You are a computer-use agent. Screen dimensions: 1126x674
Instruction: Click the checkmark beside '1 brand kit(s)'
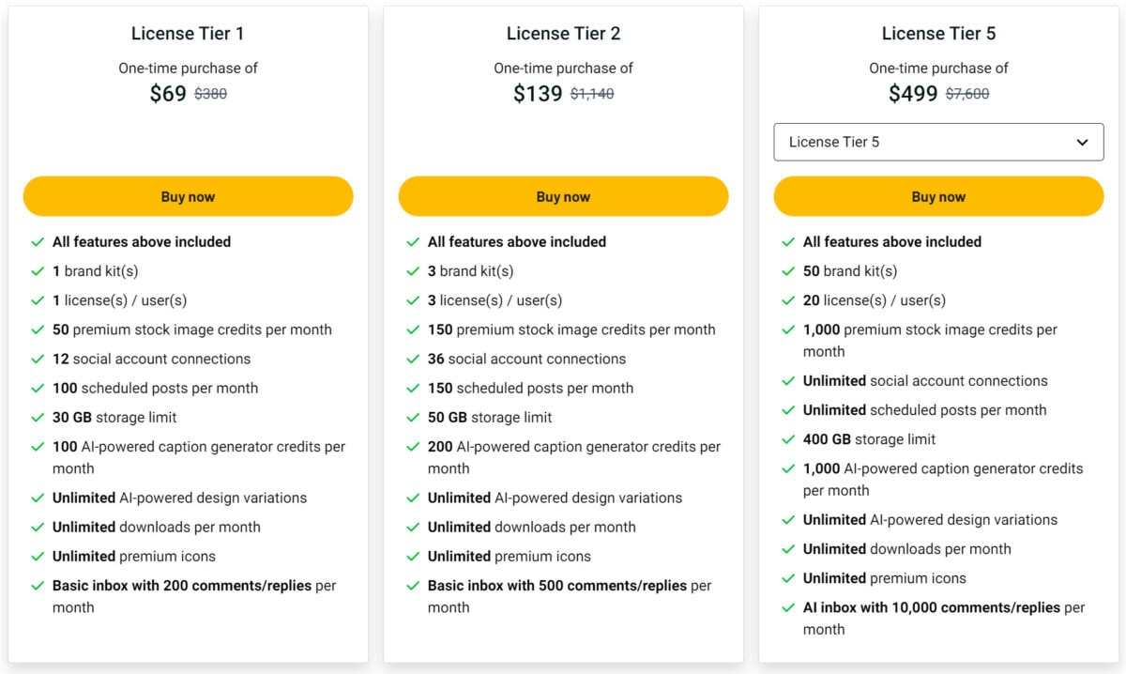pos(38,270)
